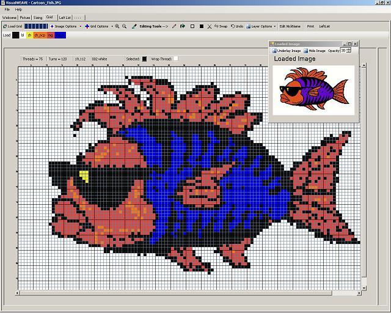Pick the orange dh_mcp color swatch
Screen dimensions: 391x313
[x=39, y=35]
